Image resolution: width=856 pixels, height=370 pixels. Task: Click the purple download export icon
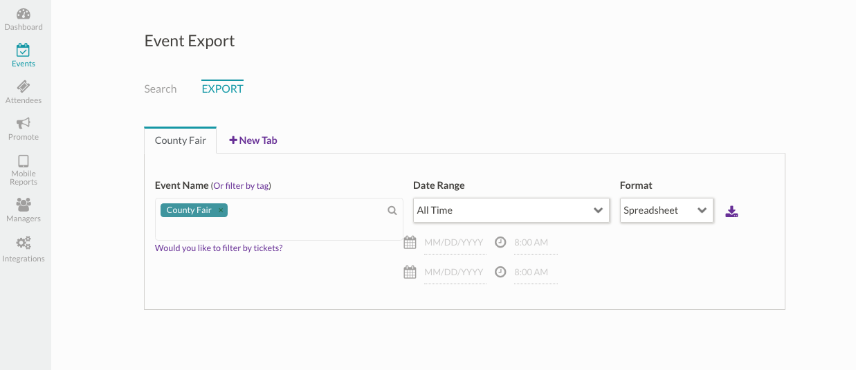(x=731, y=211)
